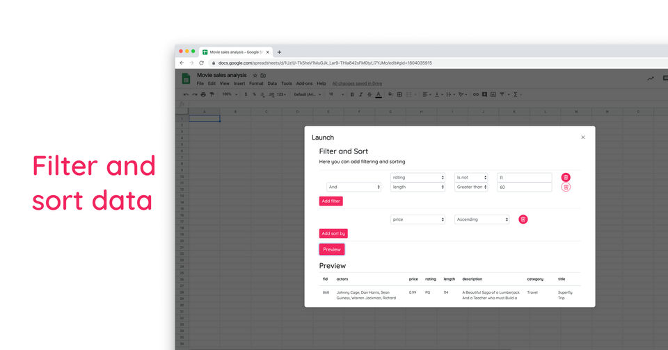Click the Move to folder icon
The height and width of the screenshot is (350, 668).
click(263, 75)
